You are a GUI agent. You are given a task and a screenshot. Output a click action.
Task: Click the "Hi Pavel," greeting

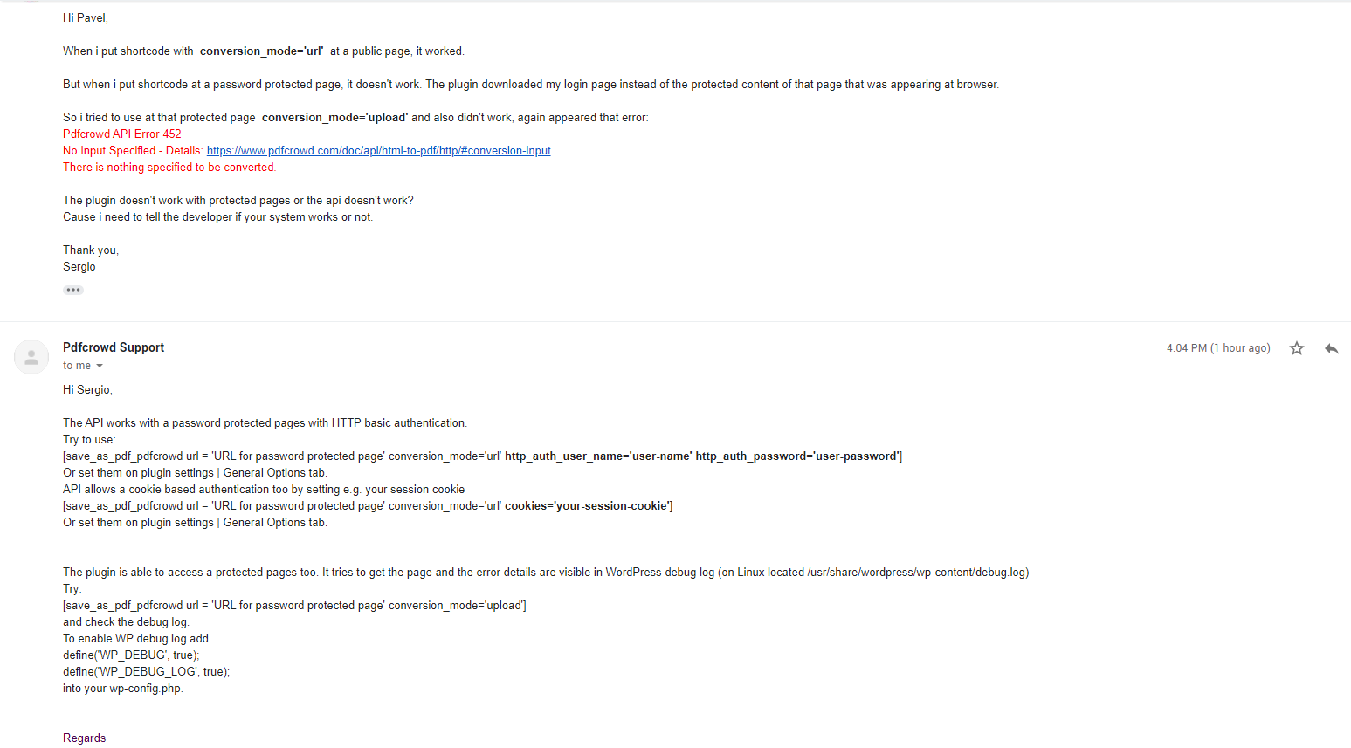tap(86, 18)
